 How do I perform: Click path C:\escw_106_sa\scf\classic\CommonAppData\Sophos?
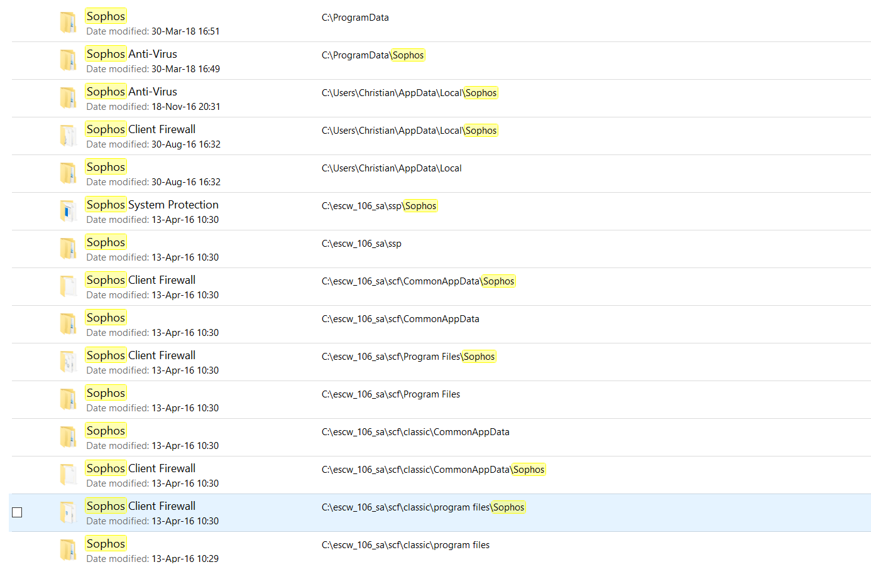(x=434, y=470)
